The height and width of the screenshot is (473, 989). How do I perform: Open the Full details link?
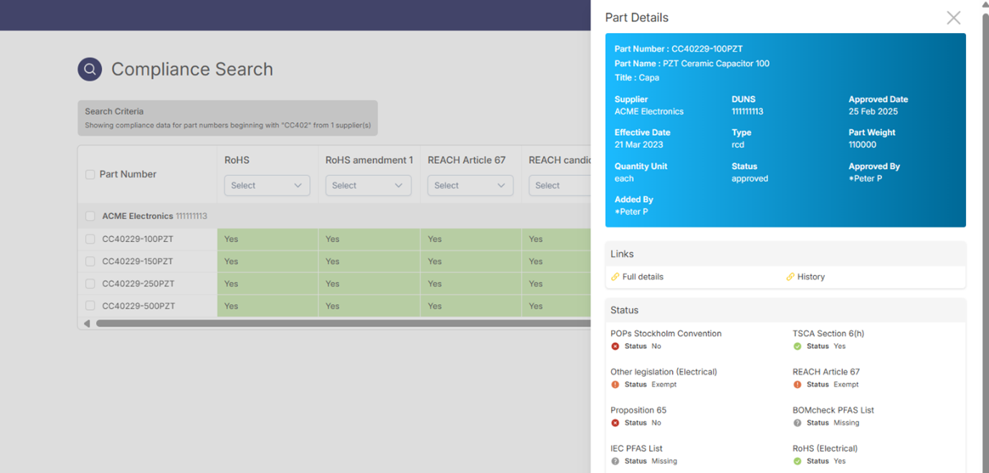coord(643,276)
